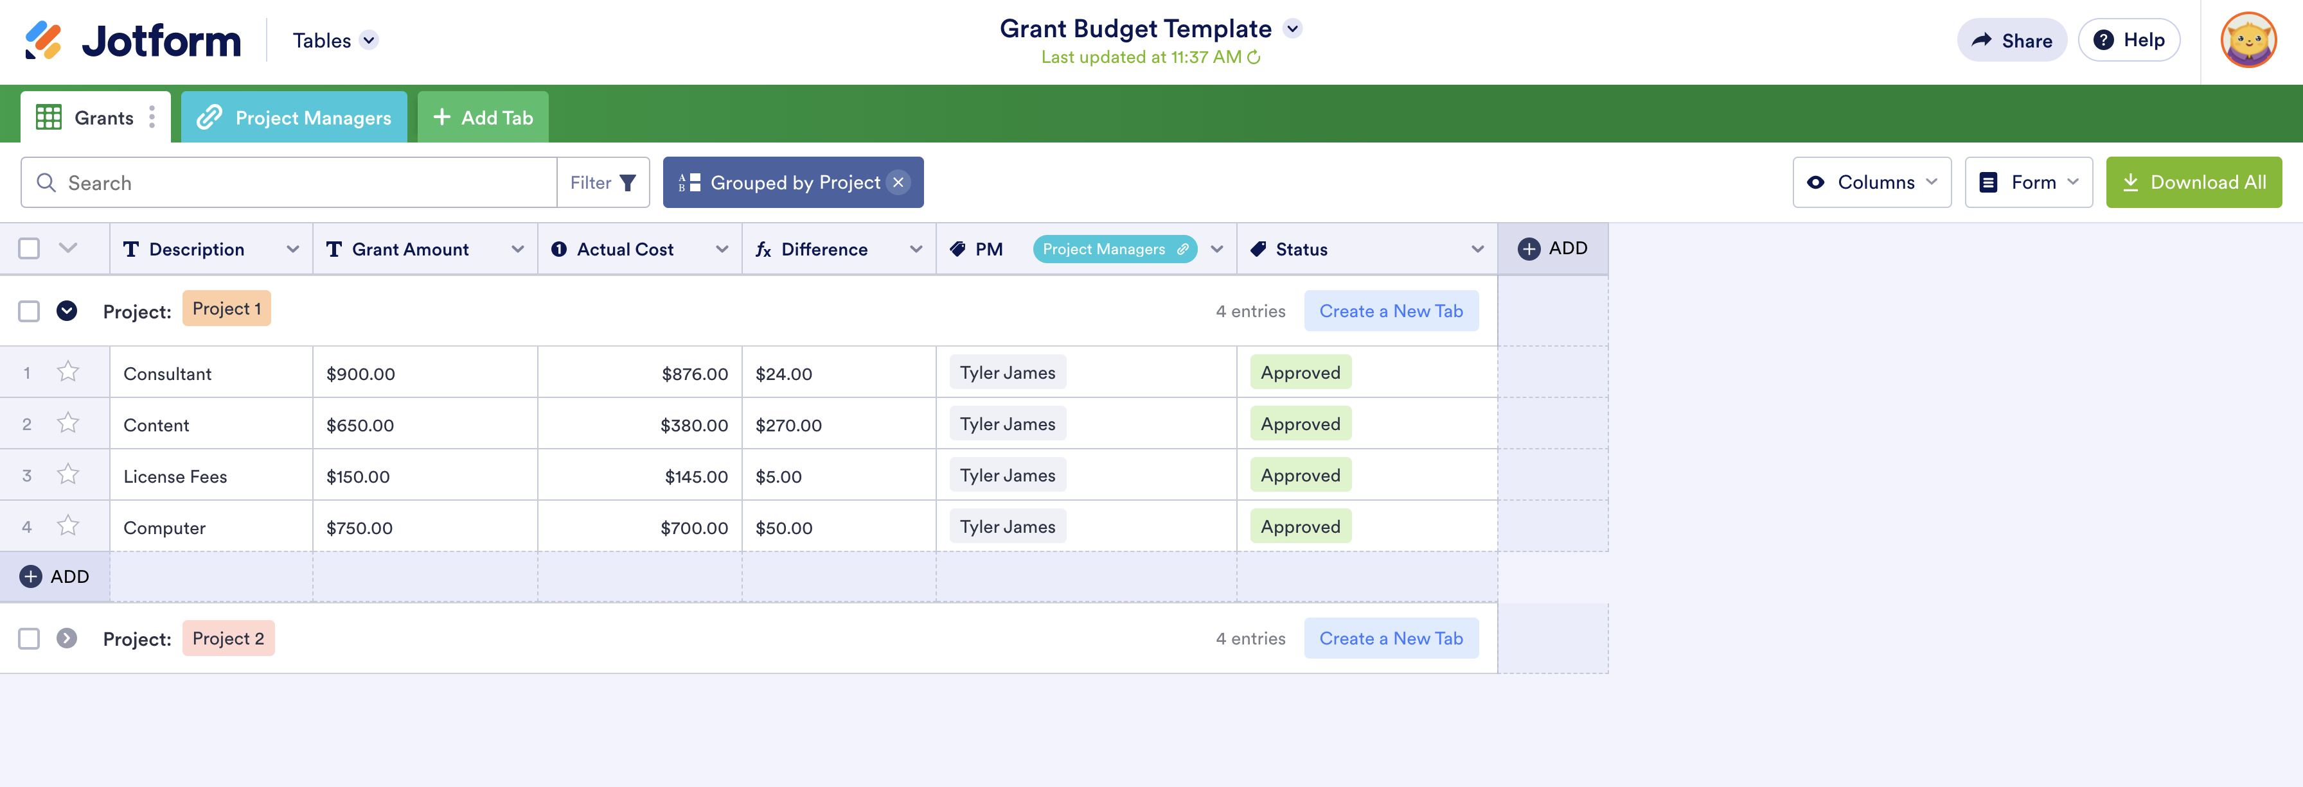Click the plus ADD column icon

click(x=1529, y=248)
